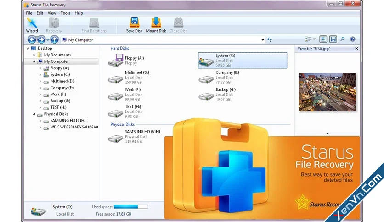Open the Help menu
Viewport: 384px width, 222px height.
pyautogui.click(x=79, y=13)
